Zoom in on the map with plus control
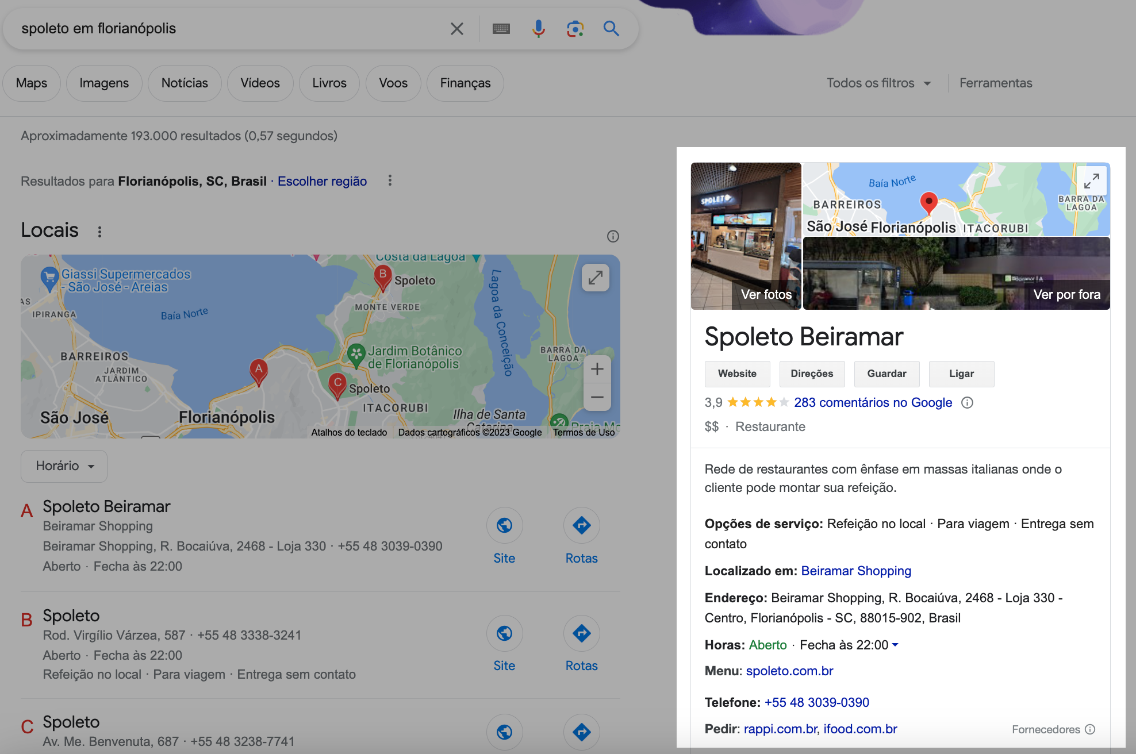Image resolution: width=1136 pixels, height=754 pixels. [x=597, y=370]
